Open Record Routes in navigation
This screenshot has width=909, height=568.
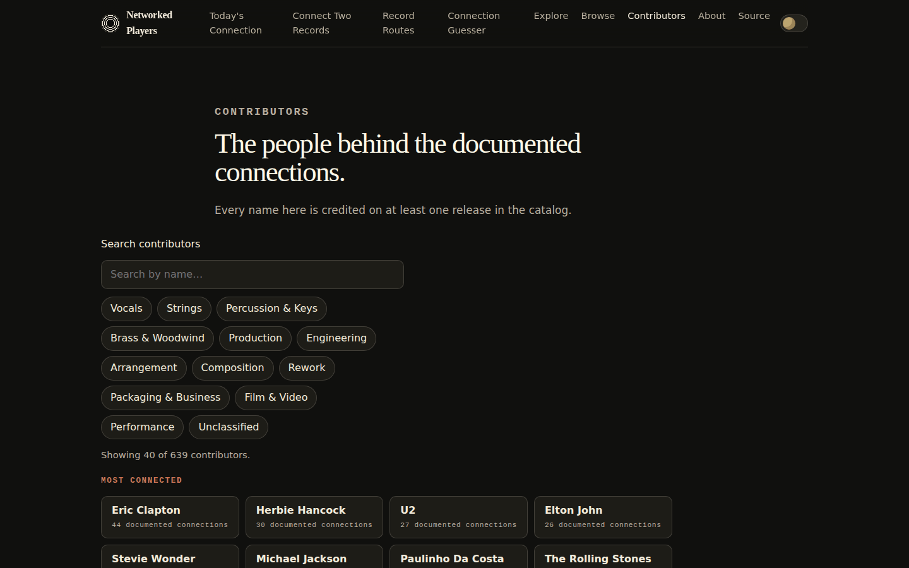[x=398, y=23]
